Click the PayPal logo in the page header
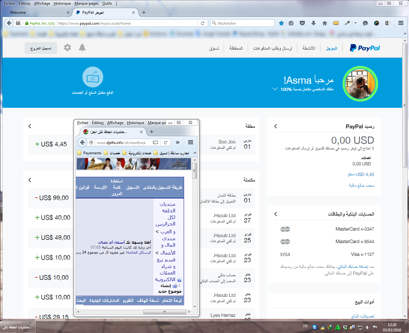The image size is (409, 333). [365, 48]
